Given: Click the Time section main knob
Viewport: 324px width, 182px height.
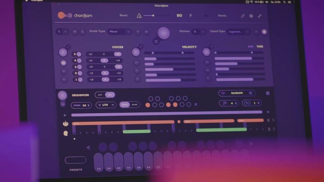Looking at the screenshot, I should tap(206, 52).
